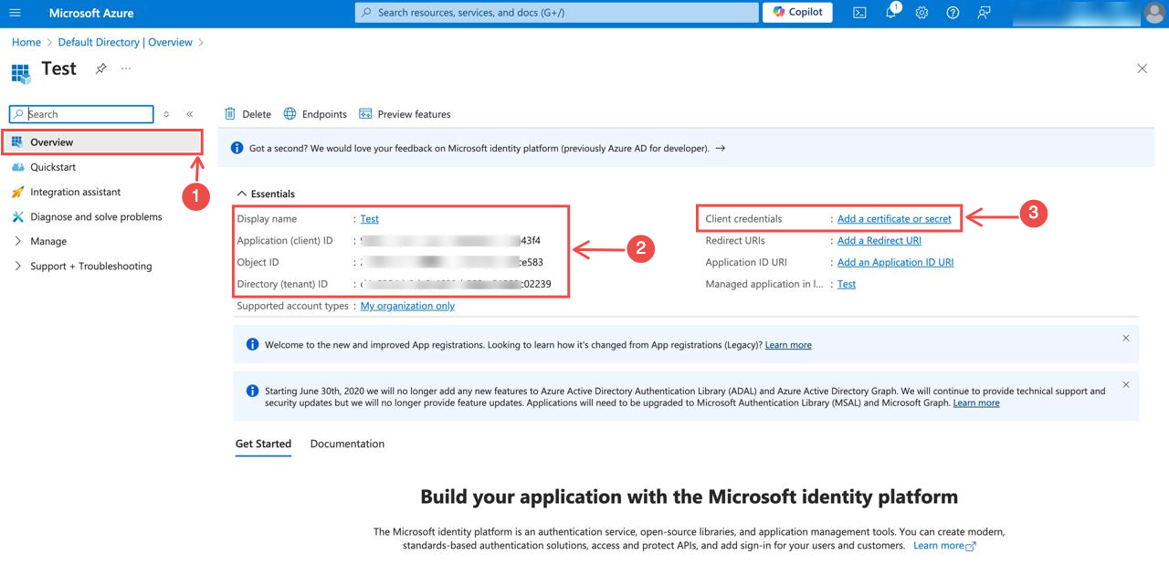Image resolution: width=1169 pixels, height=565 pixels.
Task: Click the sidebar Search field
Action: coord(80,113)
